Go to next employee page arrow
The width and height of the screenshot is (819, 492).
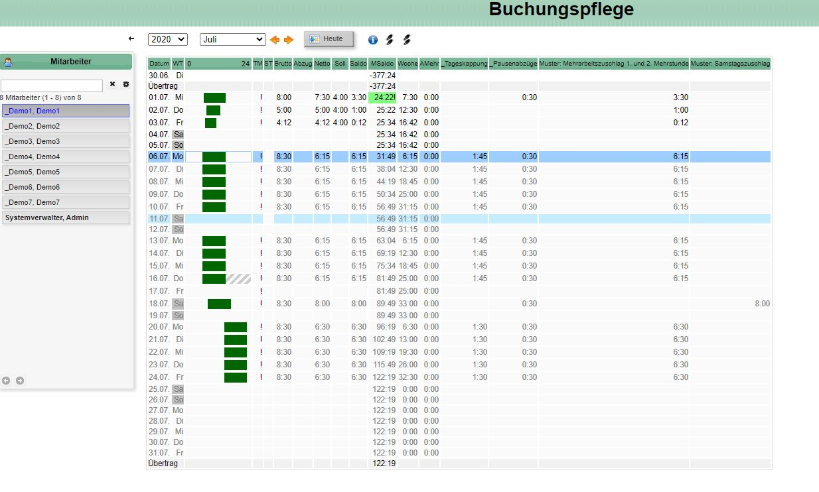coord(20,381)
